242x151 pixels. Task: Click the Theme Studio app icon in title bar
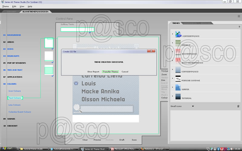point(2,2)
